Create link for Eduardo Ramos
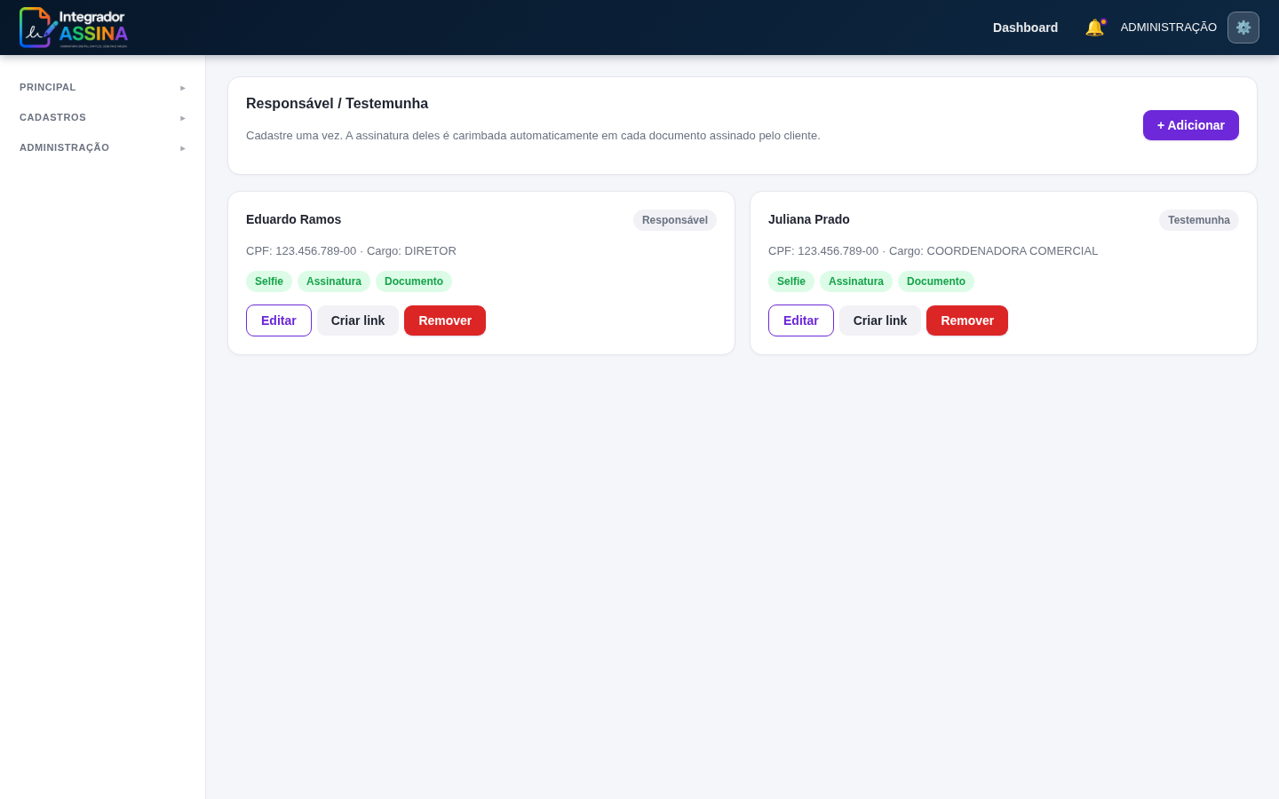Viewport: 1279px width, 799px height. click(x=358, y=320)
